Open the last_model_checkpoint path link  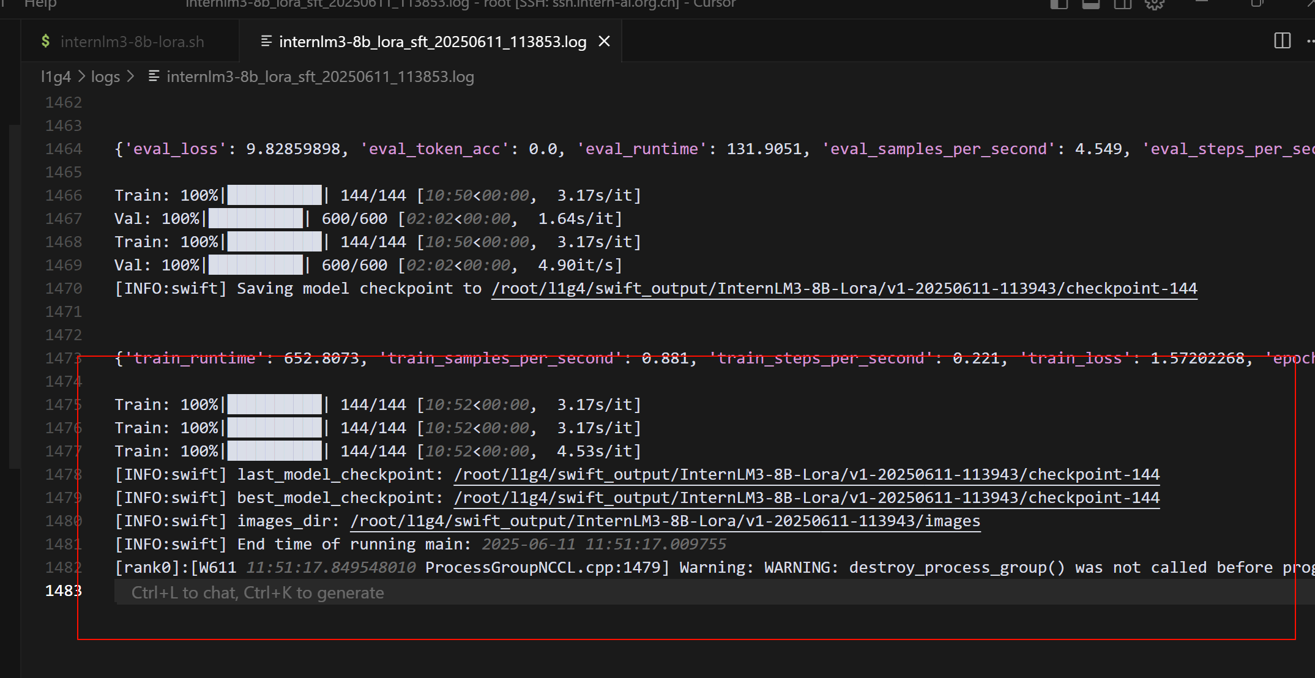(806, 474)
